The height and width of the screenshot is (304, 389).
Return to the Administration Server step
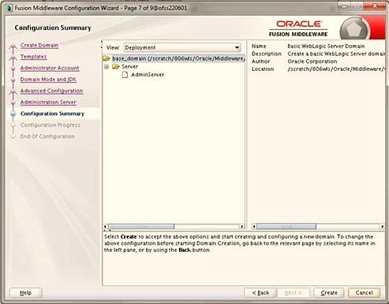pos(48,102)
